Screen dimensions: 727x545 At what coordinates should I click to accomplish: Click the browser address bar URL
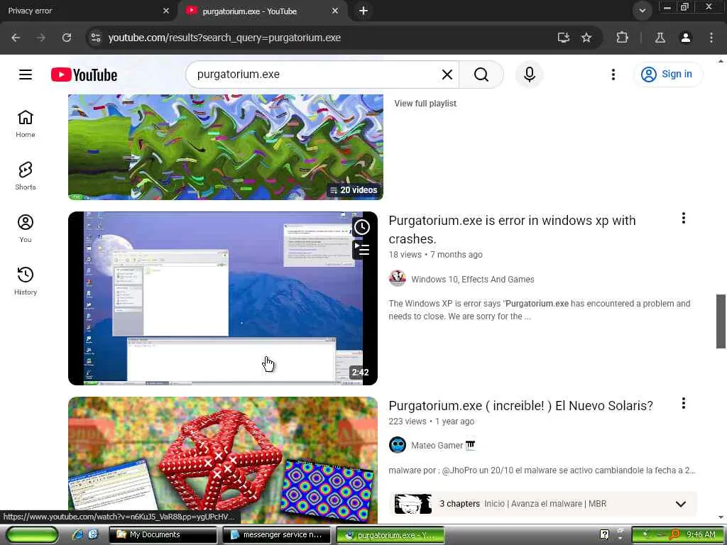pos(224,38)
